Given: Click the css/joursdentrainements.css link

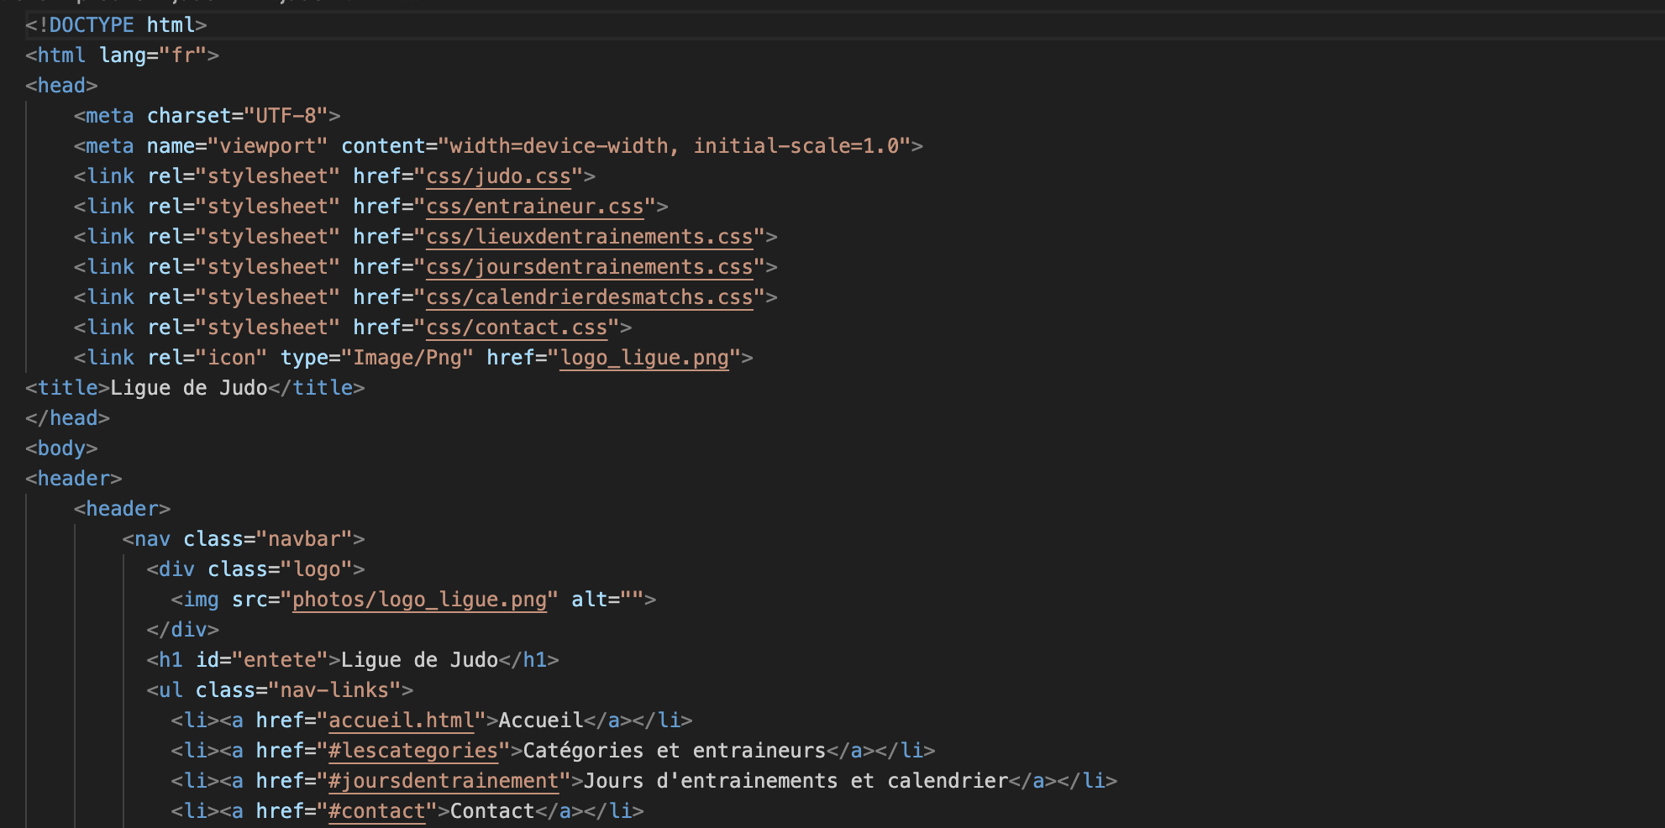Looking at the screenshot, I should [587, 267].
